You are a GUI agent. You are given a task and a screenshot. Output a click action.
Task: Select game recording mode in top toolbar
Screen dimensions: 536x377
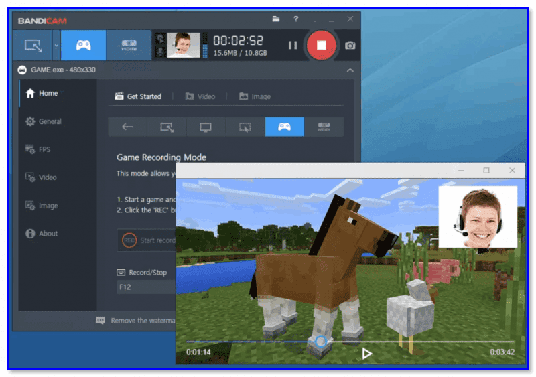83,45
